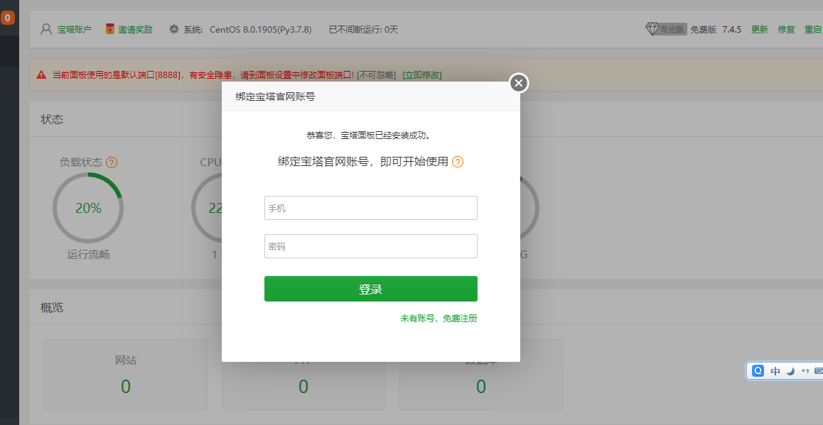Click the 重启 link
Viewport: 823px width, 425px height.
(813, 29)
